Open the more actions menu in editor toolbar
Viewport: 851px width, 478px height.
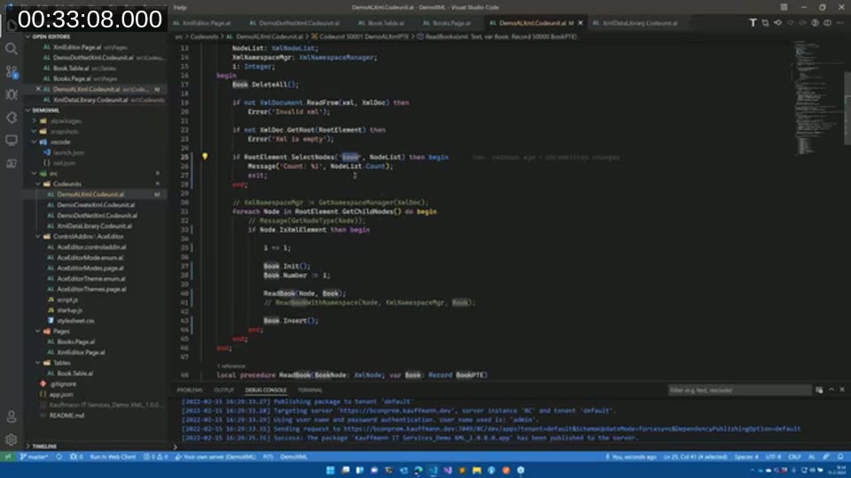click(x=840, y=23)
